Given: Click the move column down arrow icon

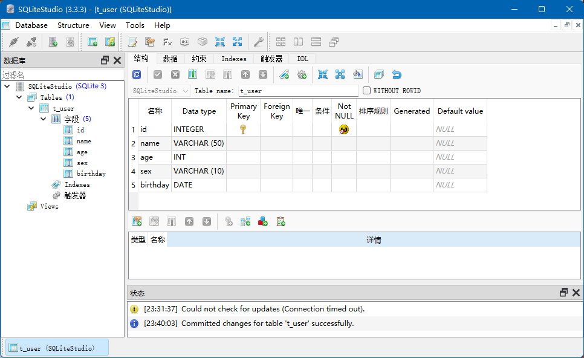Looking at the screenshot, I should click(263, 74).
